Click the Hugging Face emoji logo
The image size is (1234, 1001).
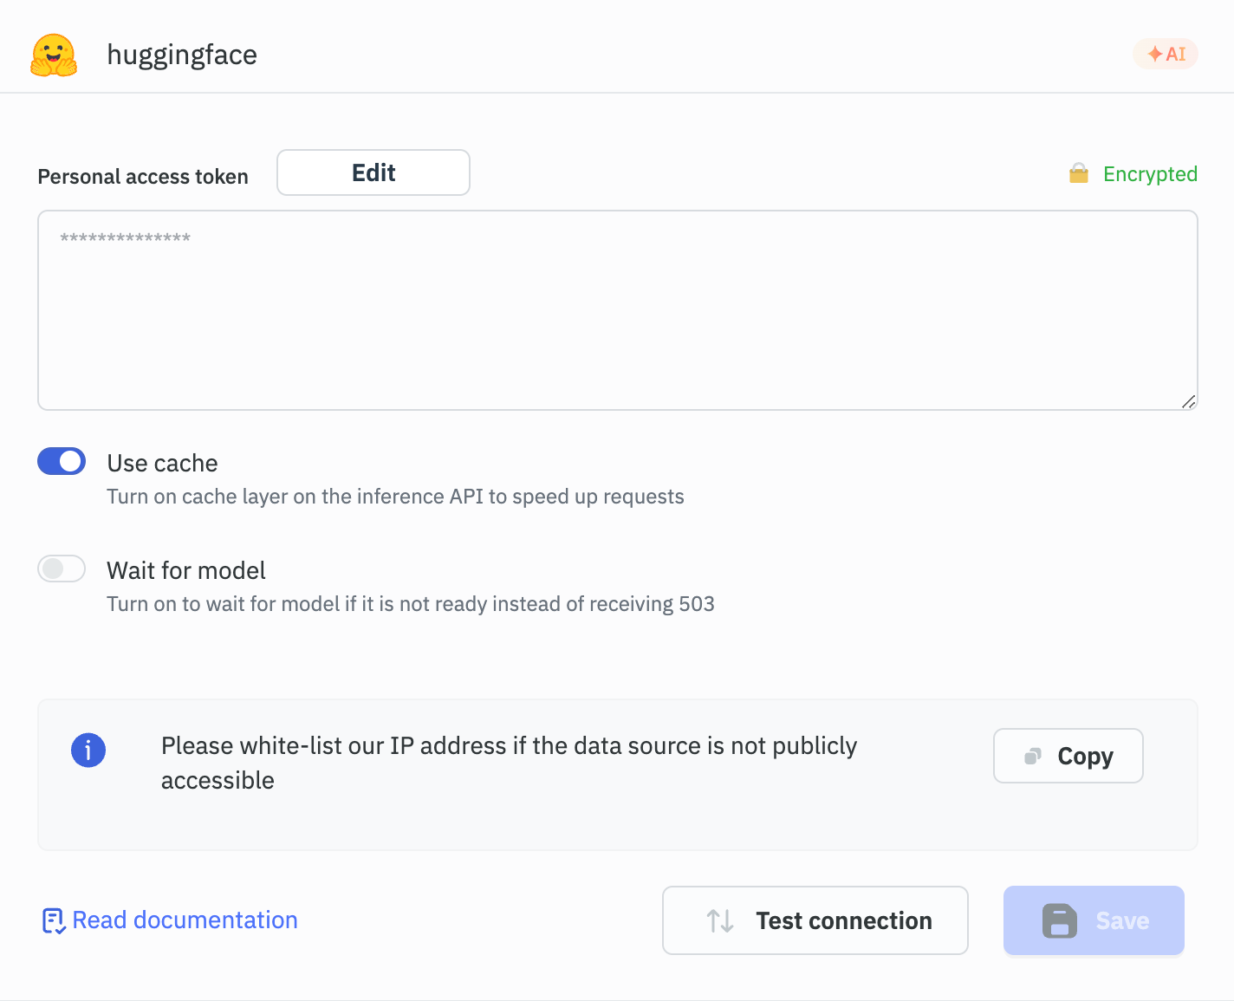click(54, 55)
